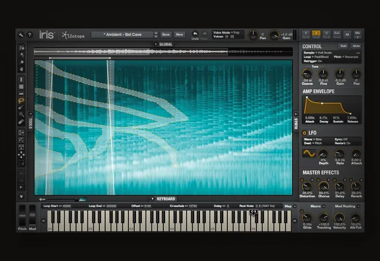Screen dimensions: 380x261
Task: Play the sample with the tools play button
Action: (21, 187)
